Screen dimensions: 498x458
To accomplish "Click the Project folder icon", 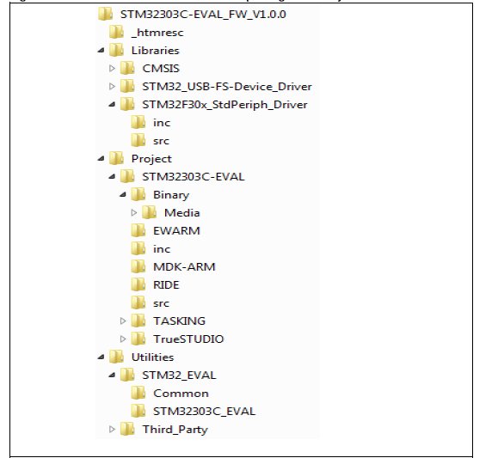I will click(x=117, y=158).
